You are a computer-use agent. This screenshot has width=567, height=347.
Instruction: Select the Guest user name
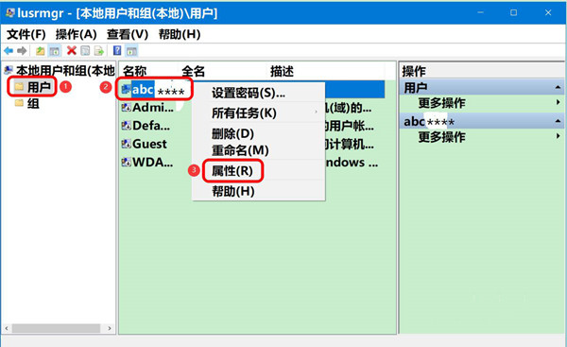coord(149,144)
